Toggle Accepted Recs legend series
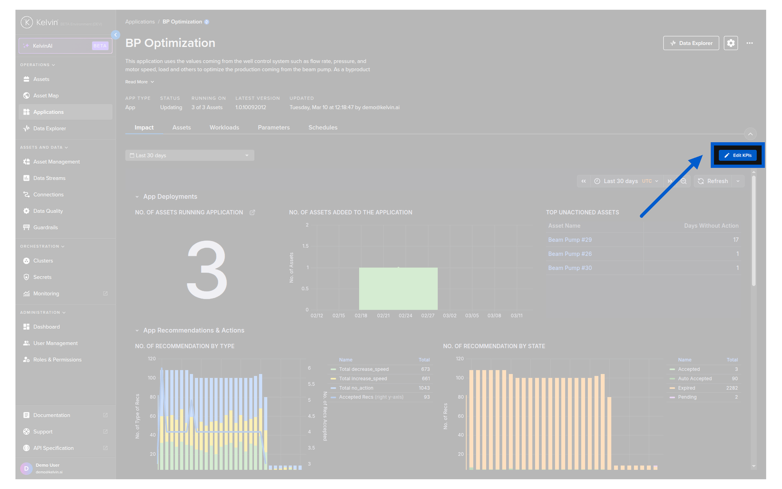The image size is (782, 489). tap(367, 397)
